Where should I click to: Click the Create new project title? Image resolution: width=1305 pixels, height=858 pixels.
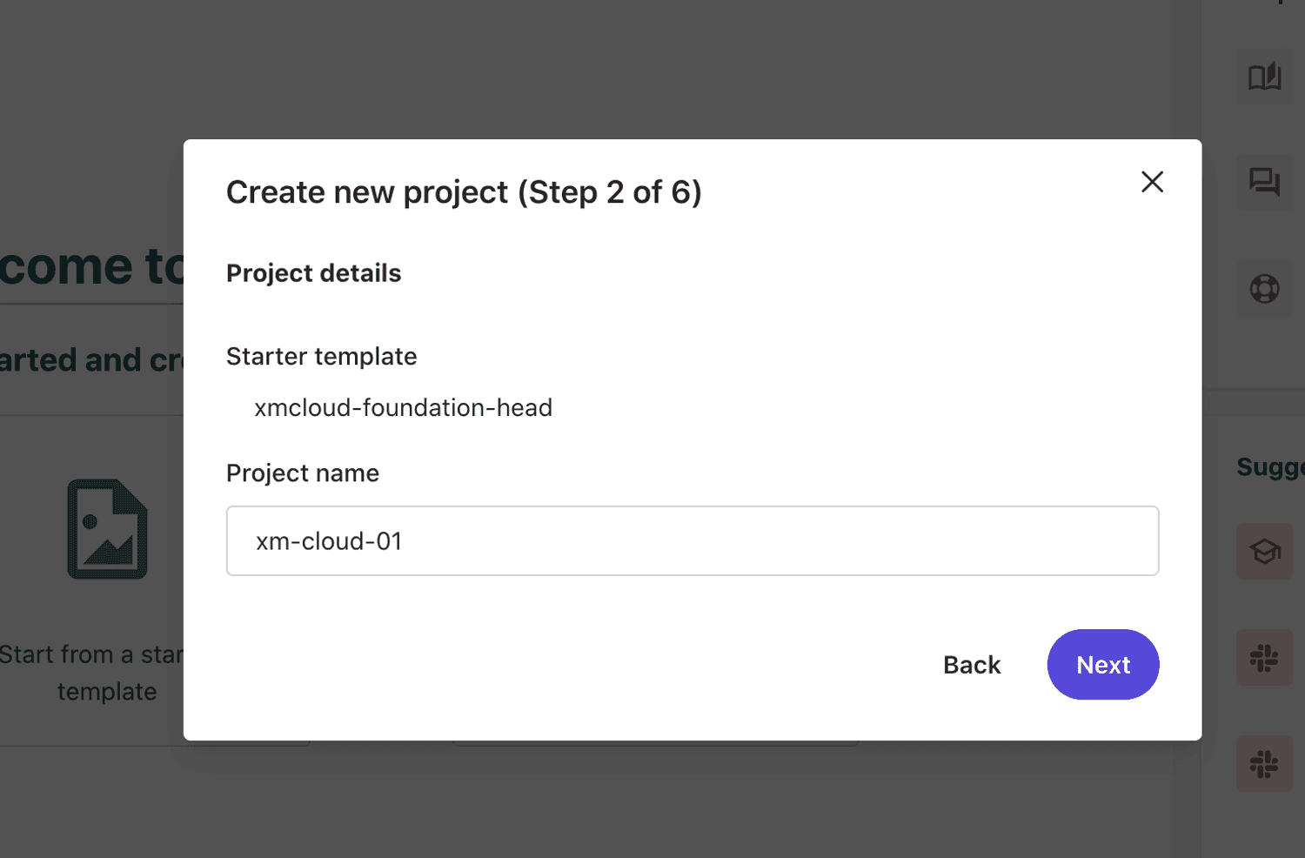tap(464, 192)
